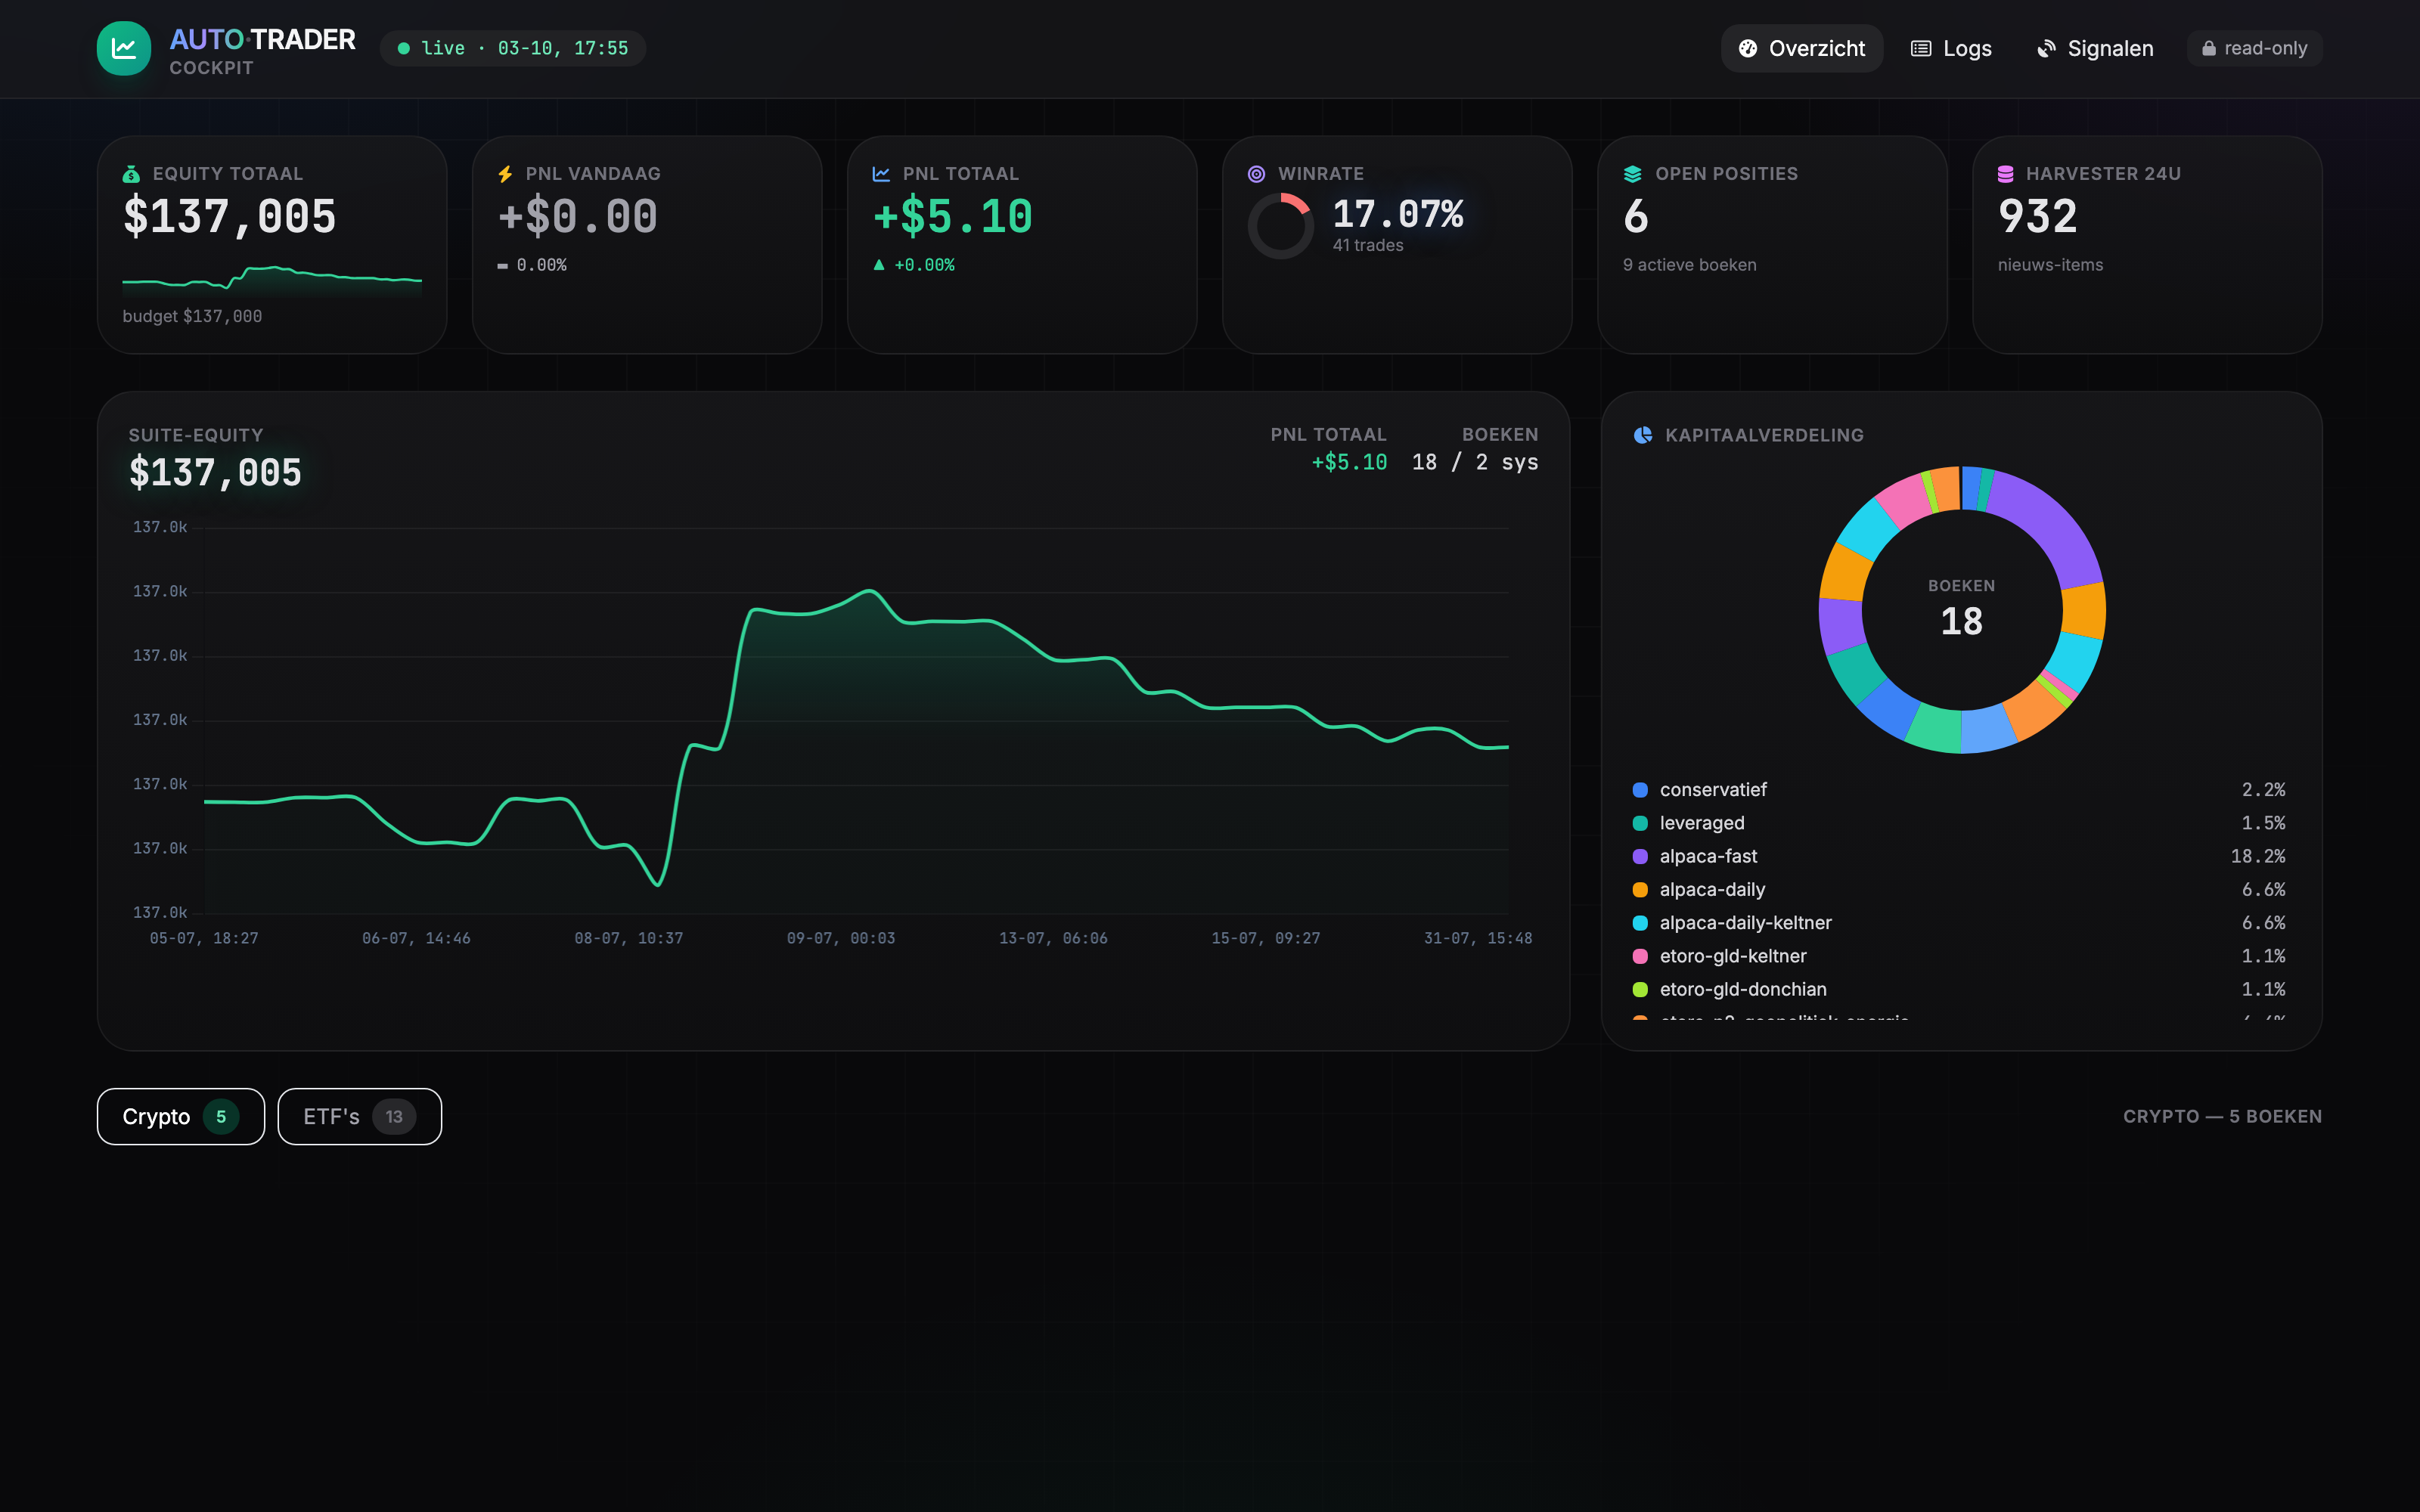Screen dimensions: 2420x1512
Task: Click the etoro-gld-donchian legend row label
Action: click(x=1743, y=989)
